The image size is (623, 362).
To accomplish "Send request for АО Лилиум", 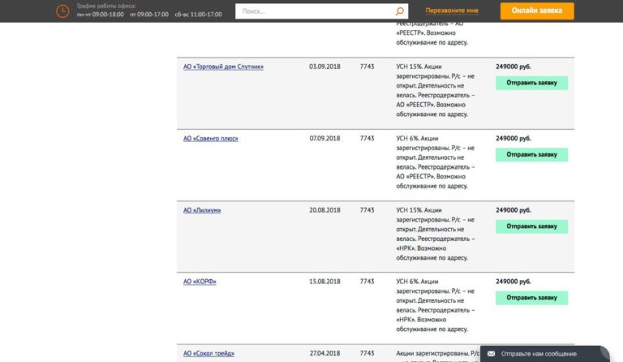I will [531, 226].
